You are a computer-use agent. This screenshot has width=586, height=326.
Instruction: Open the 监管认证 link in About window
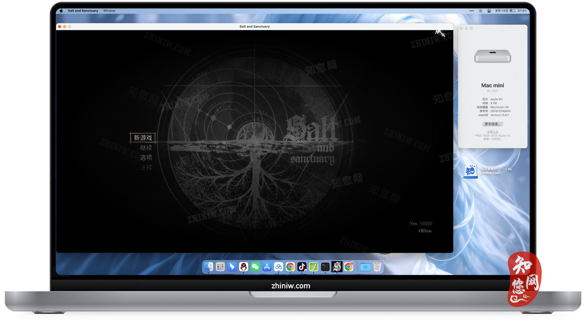(x=493, y=132)
